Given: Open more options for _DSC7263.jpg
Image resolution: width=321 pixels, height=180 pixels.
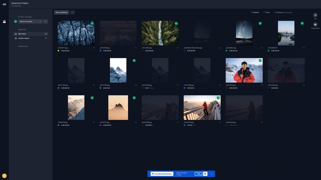Looking at the screenshot, I should click(94, 85).
